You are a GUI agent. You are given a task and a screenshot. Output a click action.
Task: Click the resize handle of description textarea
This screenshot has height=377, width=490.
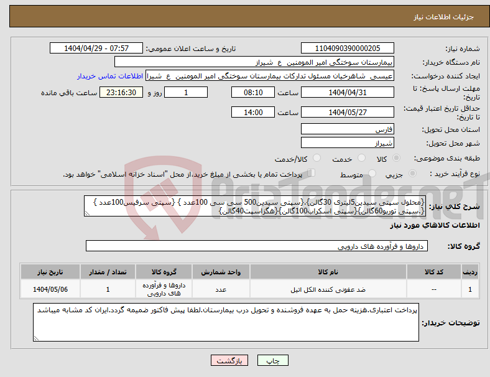pos(87,213)
